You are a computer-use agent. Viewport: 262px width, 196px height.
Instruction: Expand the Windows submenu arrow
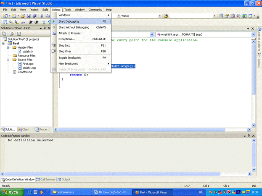pos(109,15)
